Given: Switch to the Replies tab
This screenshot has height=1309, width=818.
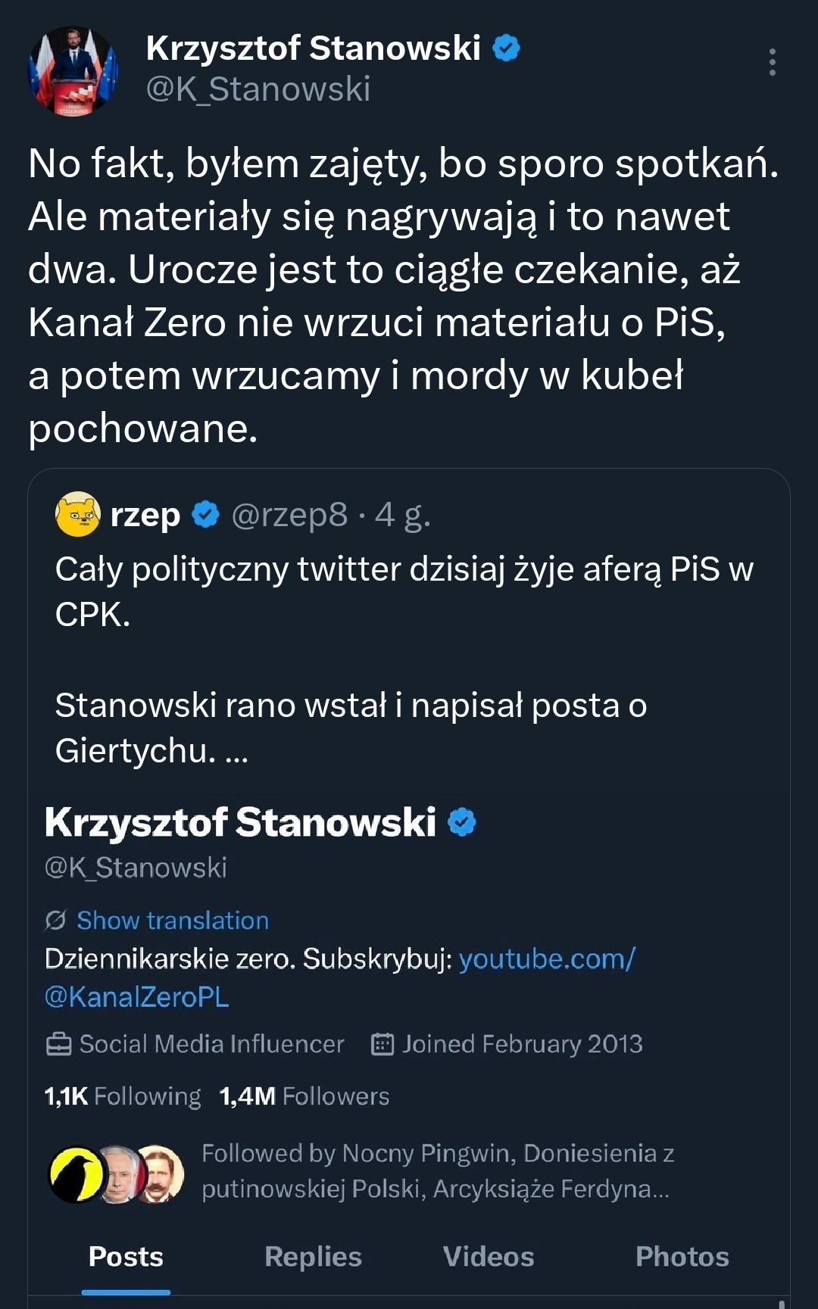Looking at the screenshot, I should (313, 1257).
